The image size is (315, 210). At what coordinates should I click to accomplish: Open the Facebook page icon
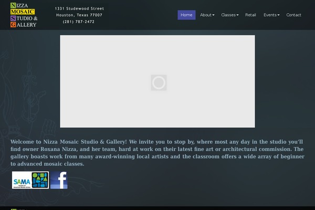click(59, 180)
